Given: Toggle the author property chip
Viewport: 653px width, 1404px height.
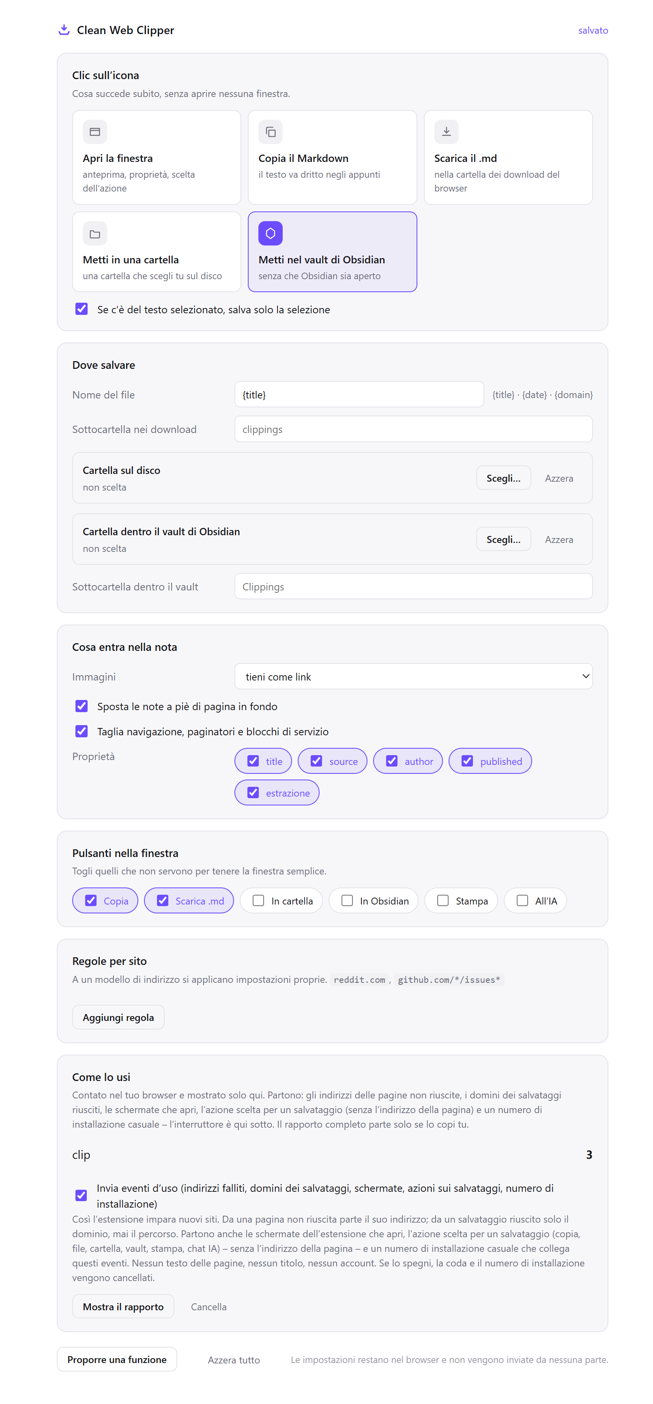Looking at the screenshot, I should coord(407,761).
